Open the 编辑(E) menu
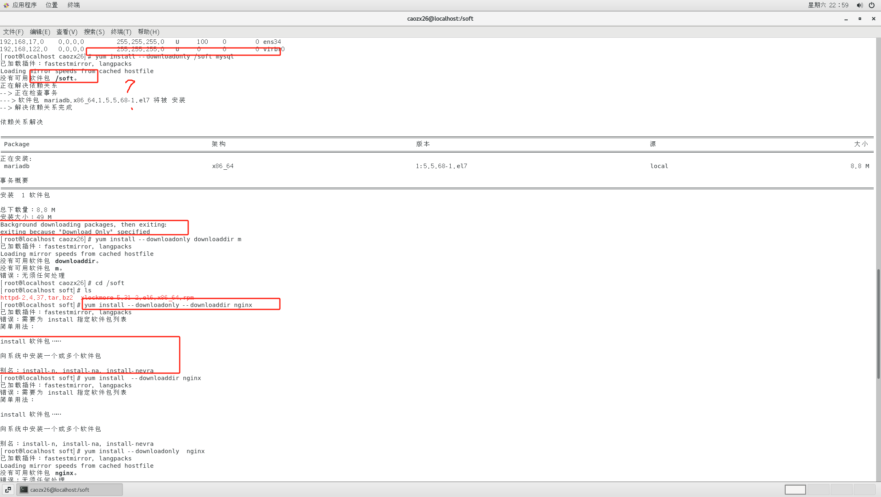881x497 pixels. 40,32
